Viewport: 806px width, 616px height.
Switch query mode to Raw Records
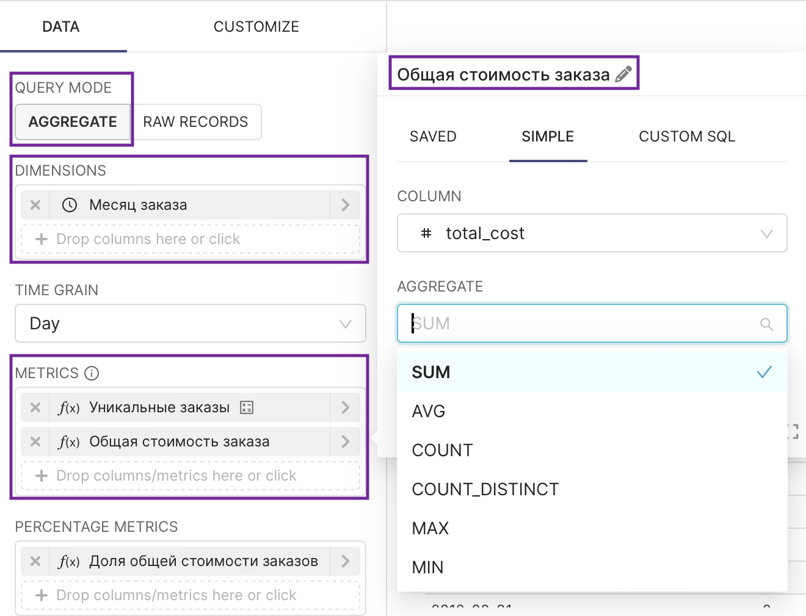pos(195,122)
